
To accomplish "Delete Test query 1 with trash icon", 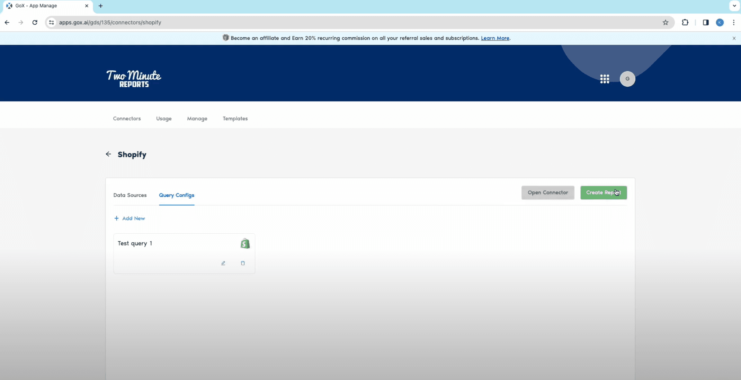I will point(243,263).
